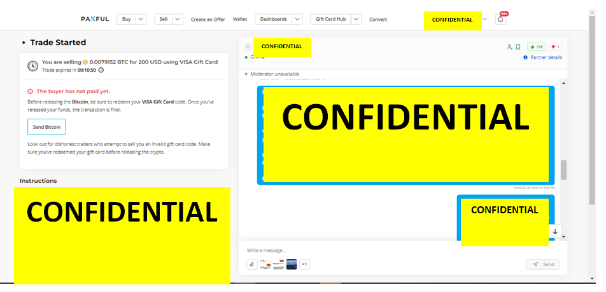
Task: Open the Dashboards menu
Action: pos(273,19)
